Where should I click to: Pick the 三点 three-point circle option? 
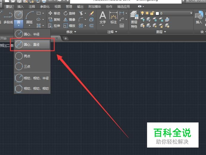click(32, 66)
